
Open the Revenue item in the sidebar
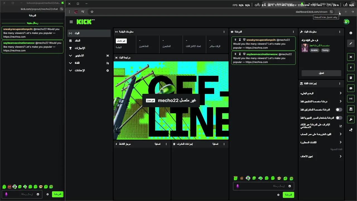89,41
